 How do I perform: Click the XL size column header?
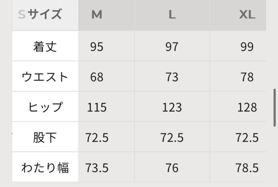pyautogui.click(x=247, y=15)
